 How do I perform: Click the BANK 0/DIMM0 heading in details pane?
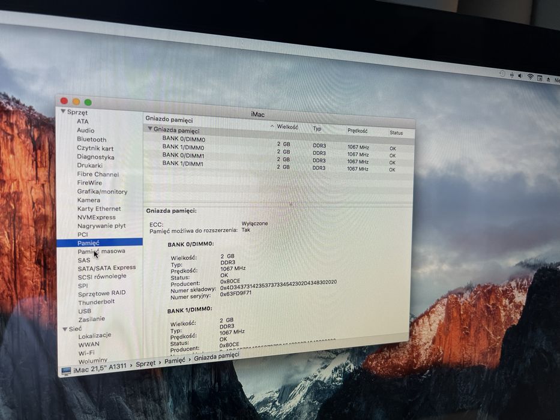point(191,244)
